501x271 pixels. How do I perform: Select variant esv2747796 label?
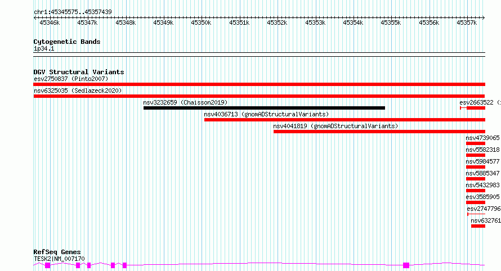tap(484, 209)
